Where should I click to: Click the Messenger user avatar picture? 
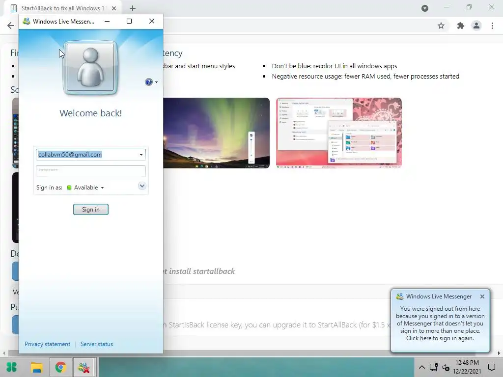point(90,68)
